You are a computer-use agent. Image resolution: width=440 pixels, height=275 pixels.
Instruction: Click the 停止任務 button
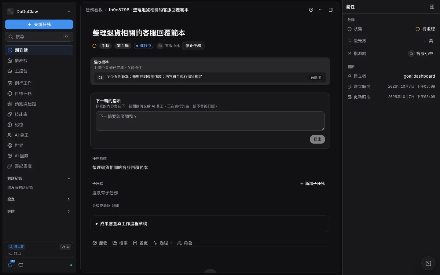193,46
